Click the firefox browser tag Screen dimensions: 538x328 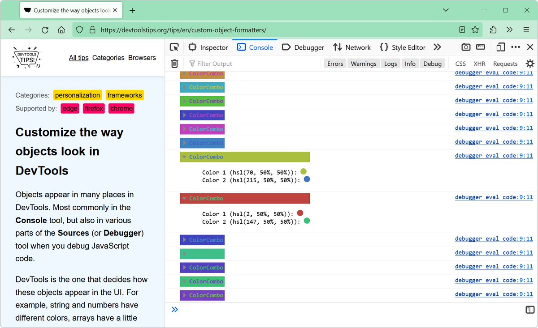94,109
